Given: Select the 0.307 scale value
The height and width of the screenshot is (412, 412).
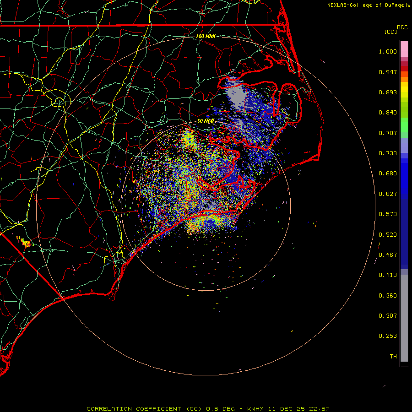Looking at the screenshot, I should pyautogui.click(x=388, y=316).
